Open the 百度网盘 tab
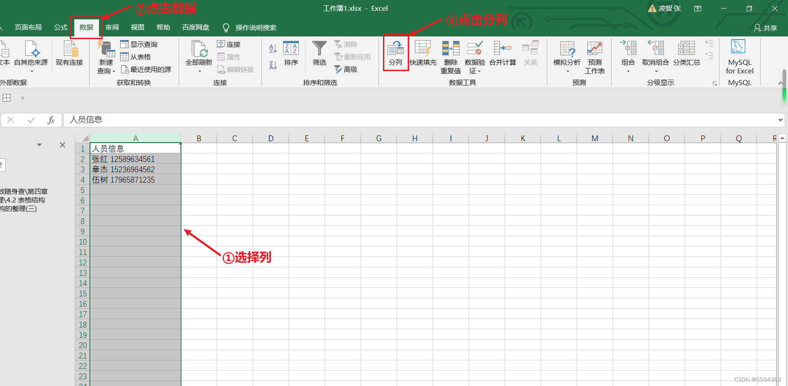This screenshot has width=788, height=386. click(x=196, y=27)
